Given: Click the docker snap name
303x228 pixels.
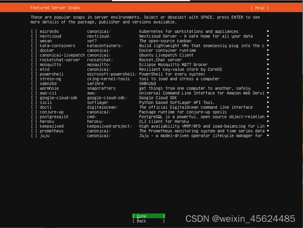Looking at the screenshot, I should coord(47,50).
